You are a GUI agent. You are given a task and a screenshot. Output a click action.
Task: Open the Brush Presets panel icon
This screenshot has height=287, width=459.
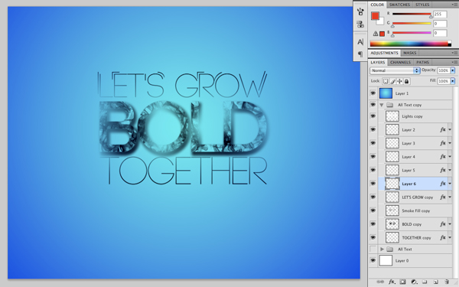360,11
